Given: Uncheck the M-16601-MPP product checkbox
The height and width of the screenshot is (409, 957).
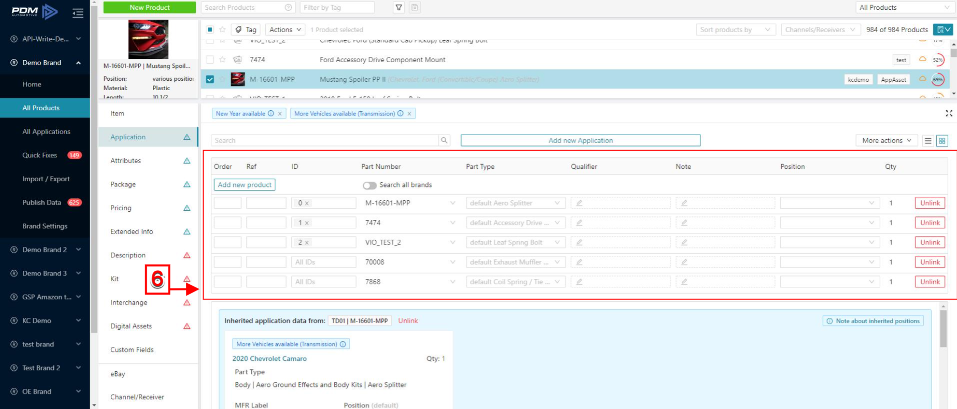Looking at the screenshot, I should click(x=210, y=79).
